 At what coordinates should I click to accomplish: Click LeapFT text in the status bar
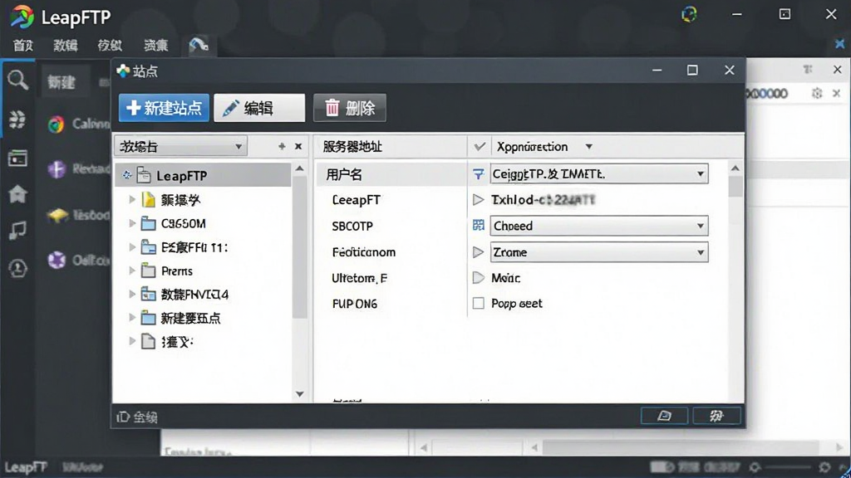coord(26,467)
